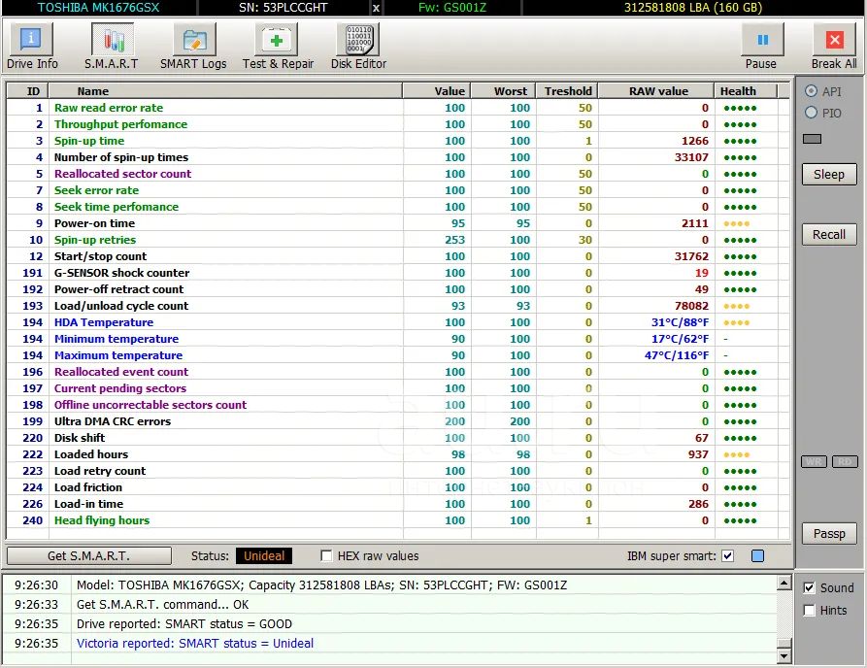Select the Throughput perfomance attribute

(397, 124)
